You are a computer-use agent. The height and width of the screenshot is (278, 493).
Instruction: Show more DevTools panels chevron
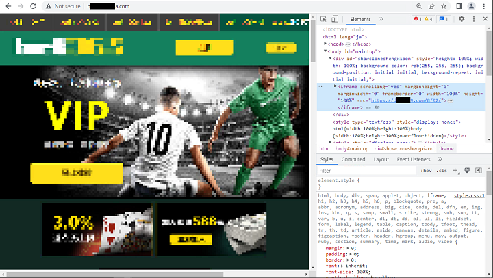pyautogui.click(x=381, y=19)
